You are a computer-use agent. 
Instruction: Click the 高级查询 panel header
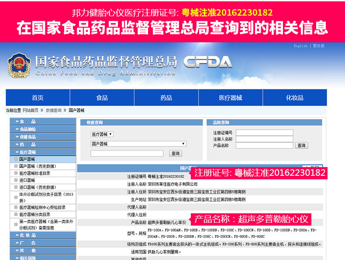coord(264,123)
